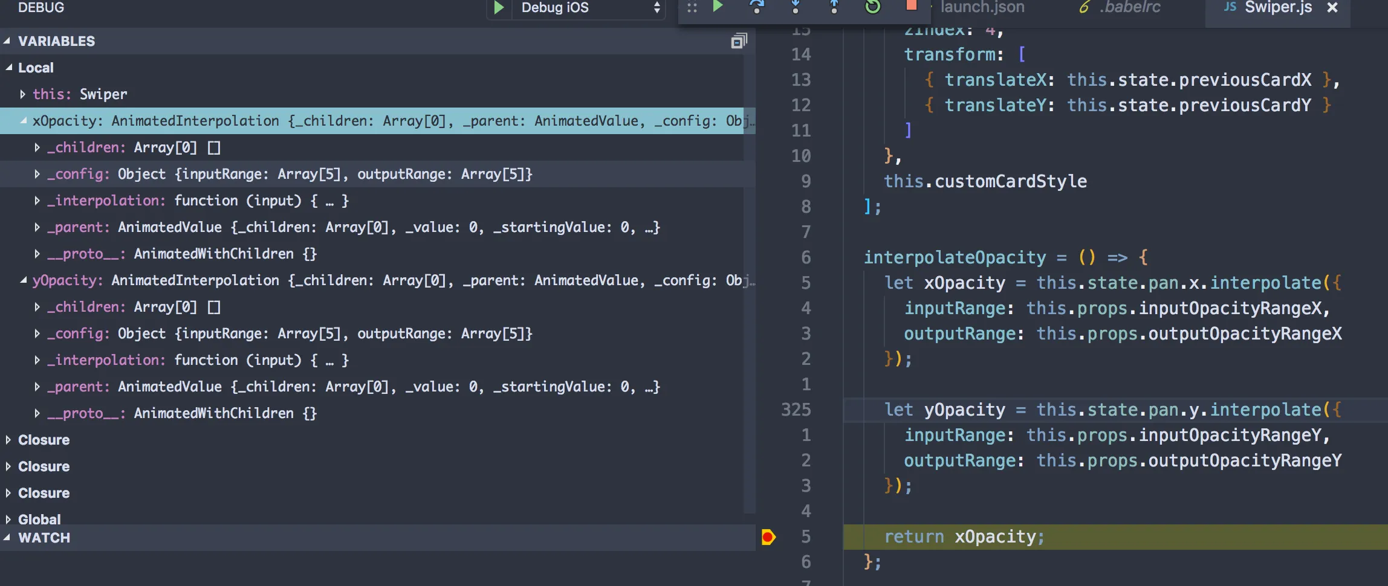Click 'let xOpacity' declaration in editor
1388x586 pixels.
click(x=944, y=283)
